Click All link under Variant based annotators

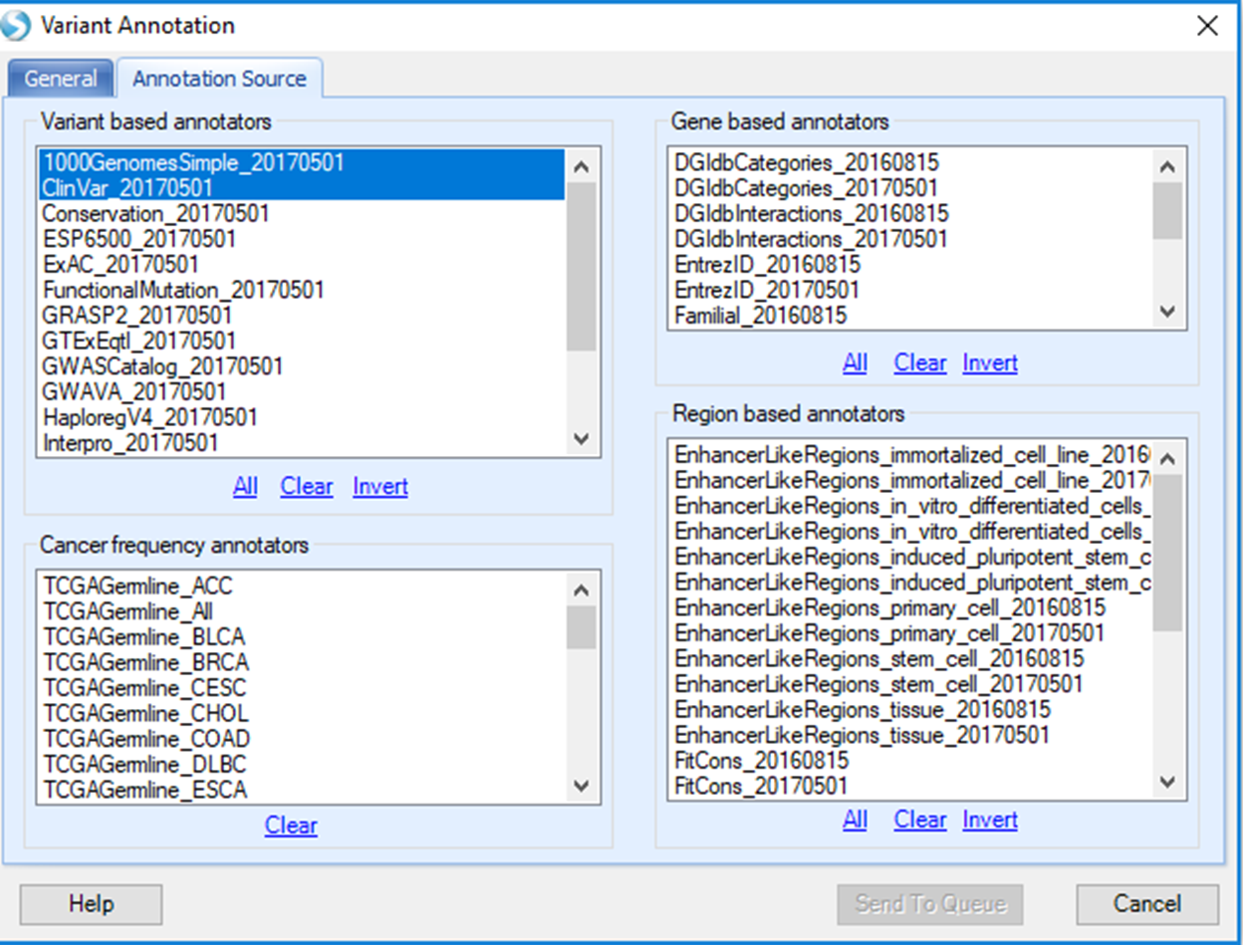[245, 487]
